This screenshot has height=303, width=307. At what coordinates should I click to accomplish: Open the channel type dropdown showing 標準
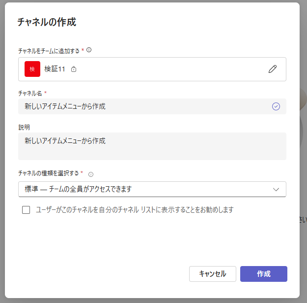[x=152, y=189]
